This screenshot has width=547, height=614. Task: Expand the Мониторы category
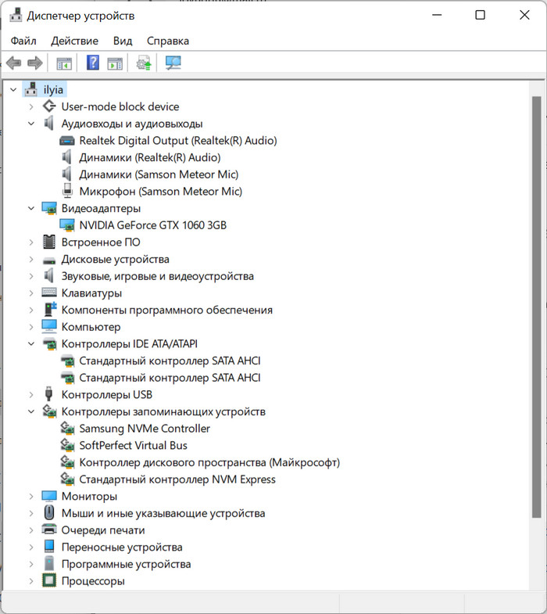[x=31, y=496]
